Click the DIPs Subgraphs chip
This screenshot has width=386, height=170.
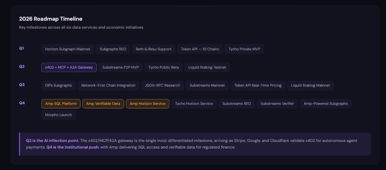pyautogui.click(x=58, y=86)
